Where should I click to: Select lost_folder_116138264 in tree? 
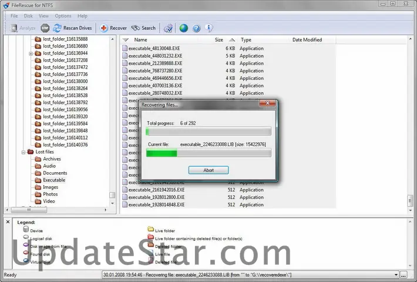click(x=65, y=88)
